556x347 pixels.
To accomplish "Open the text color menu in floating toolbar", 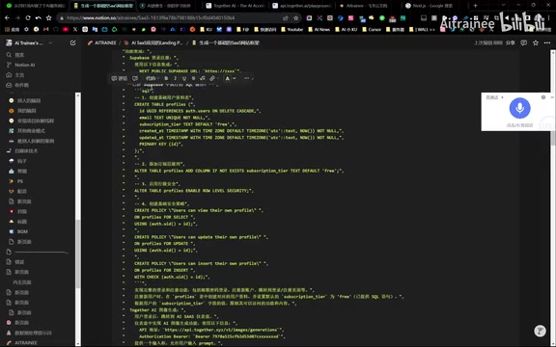I will (230, 78).
